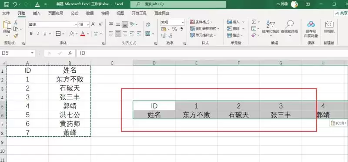The height and width of the screenshot is (162, 348).
Task: Switch to the 插入 Insert tab
Action: (x=37, y=13)
